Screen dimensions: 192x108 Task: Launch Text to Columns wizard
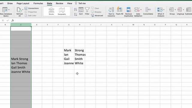point(111,12)
